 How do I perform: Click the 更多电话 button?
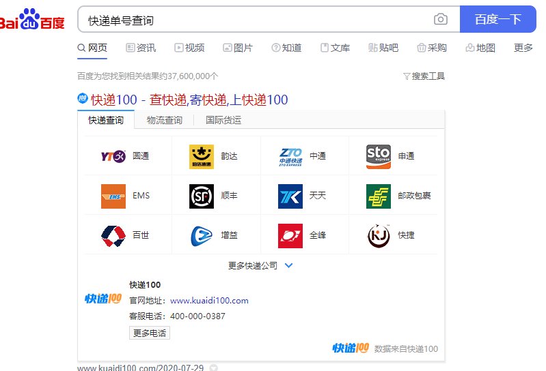(x=149, y=333)
